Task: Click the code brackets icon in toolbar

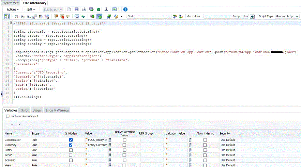Action: pyautogui.click(x=77, y=16)
